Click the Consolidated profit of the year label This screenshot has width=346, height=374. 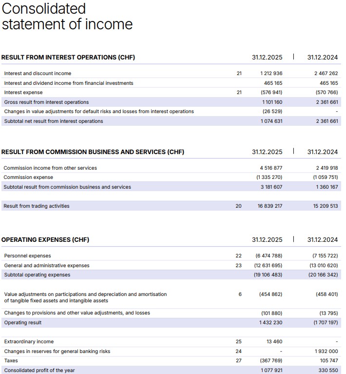pyautogui.click(x=39, y=370)
